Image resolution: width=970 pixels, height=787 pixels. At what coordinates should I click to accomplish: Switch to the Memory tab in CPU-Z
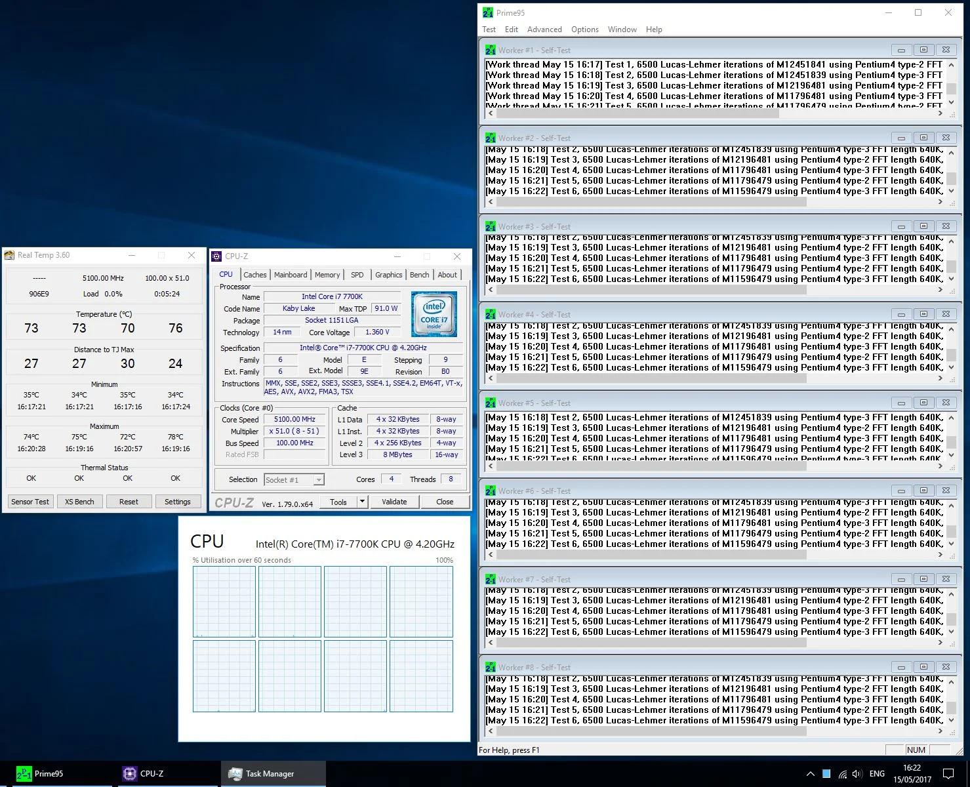tap(327, 275)
